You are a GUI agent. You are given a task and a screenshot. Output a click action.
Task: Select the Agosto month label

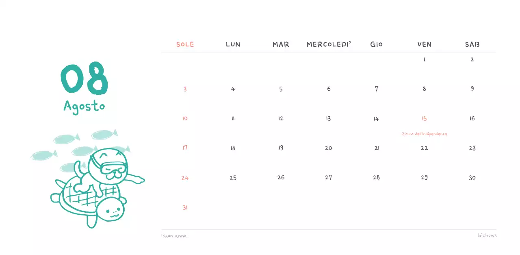click(x=84, y=107)
